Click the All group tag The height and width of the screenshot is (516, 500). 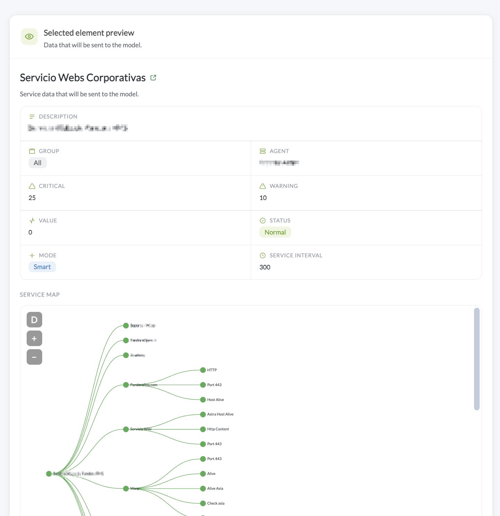(38, 163)
